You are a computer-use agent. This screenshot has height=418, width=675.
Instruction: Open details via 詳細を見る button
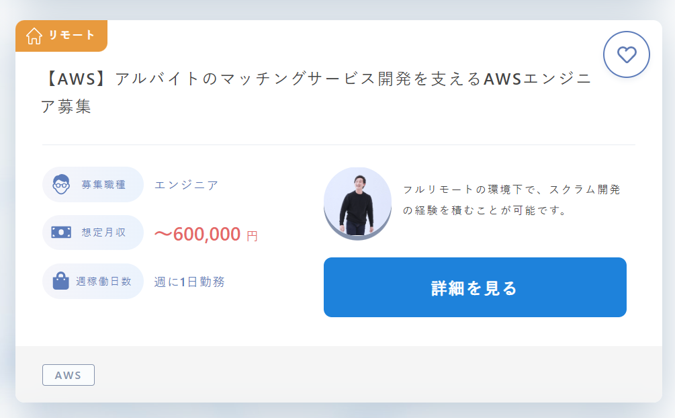coord(475,288)
